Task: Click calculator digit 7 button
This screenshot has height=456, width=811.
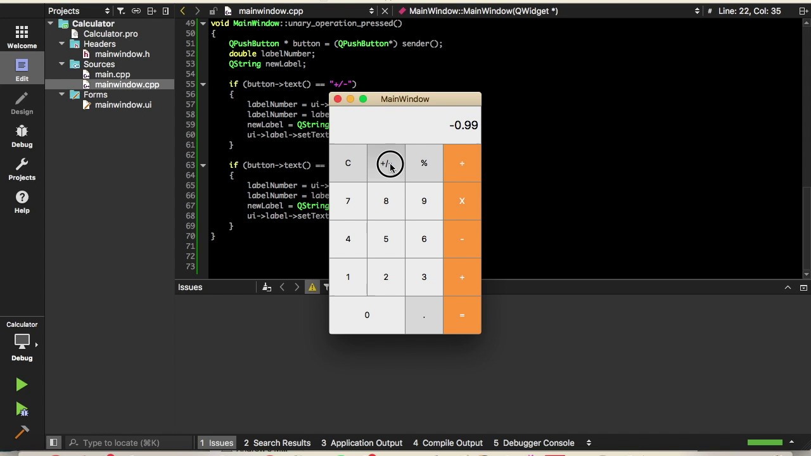Action: click(348, 201)
